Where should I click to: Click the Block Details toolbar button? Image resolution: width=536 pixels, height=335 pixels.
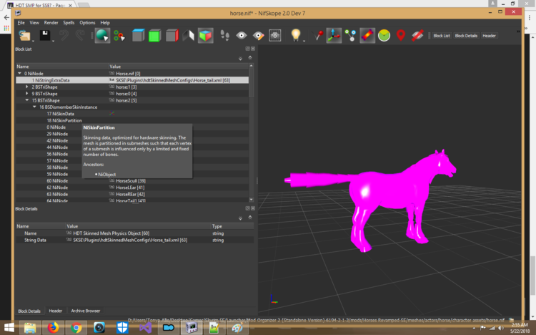coord(466,36)
